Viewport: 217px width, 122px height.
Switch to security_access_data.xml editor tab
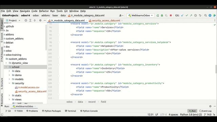coord(106,20)
